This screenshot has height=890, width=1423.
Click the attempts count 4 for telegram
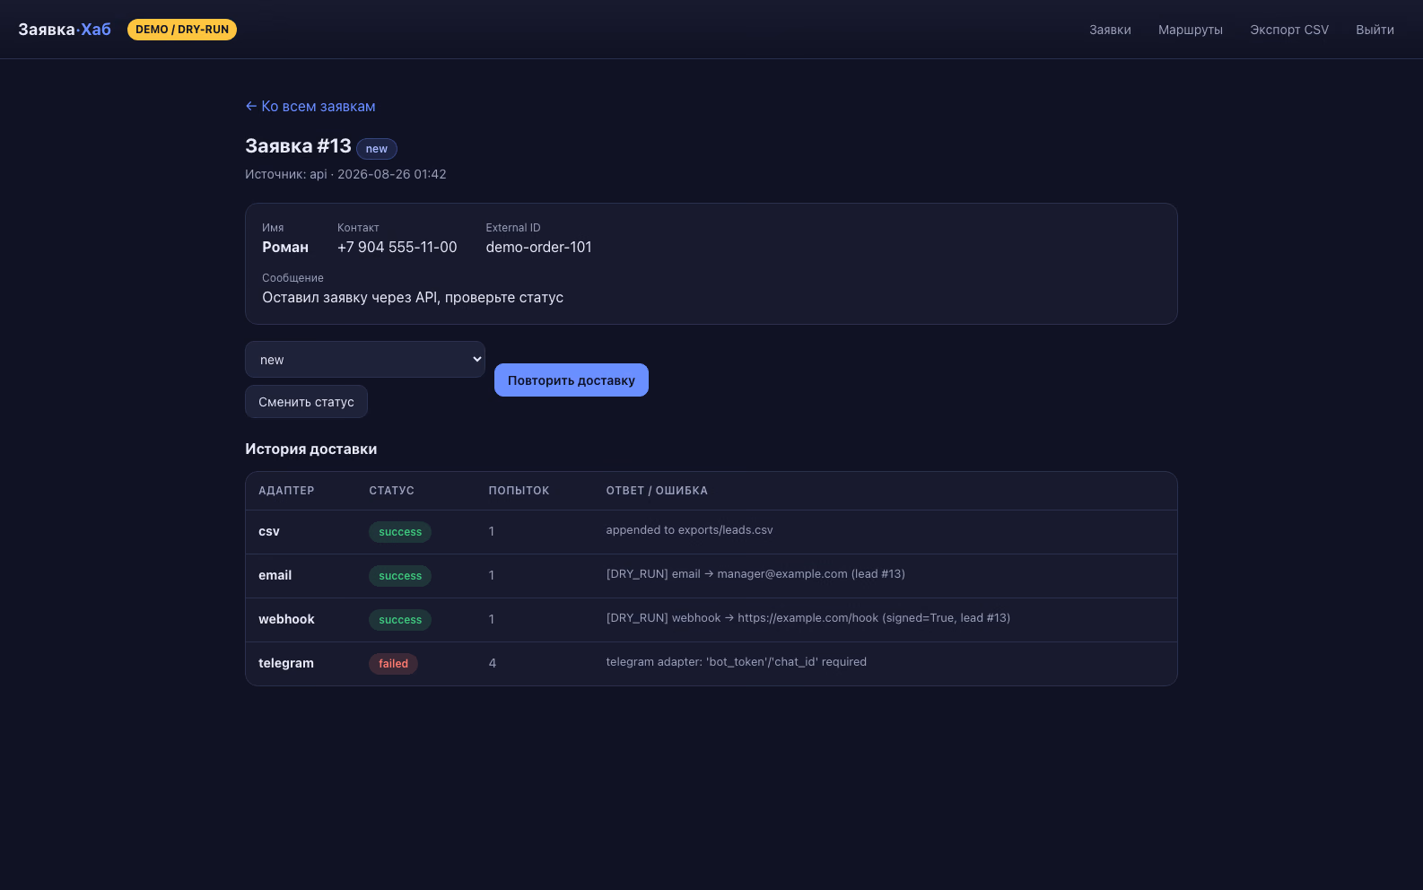[493, 663]
